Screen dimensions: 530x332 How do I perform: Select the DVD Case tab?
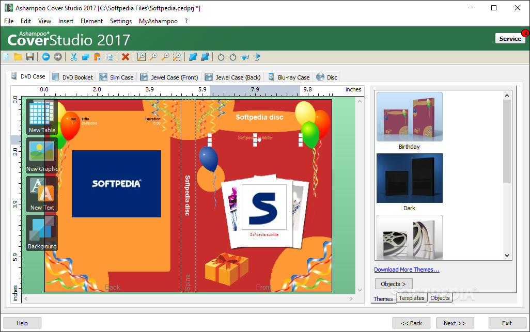[28, 76]
